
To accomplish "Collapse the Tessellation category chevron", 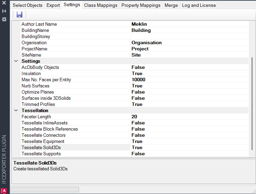I will 16,110.
